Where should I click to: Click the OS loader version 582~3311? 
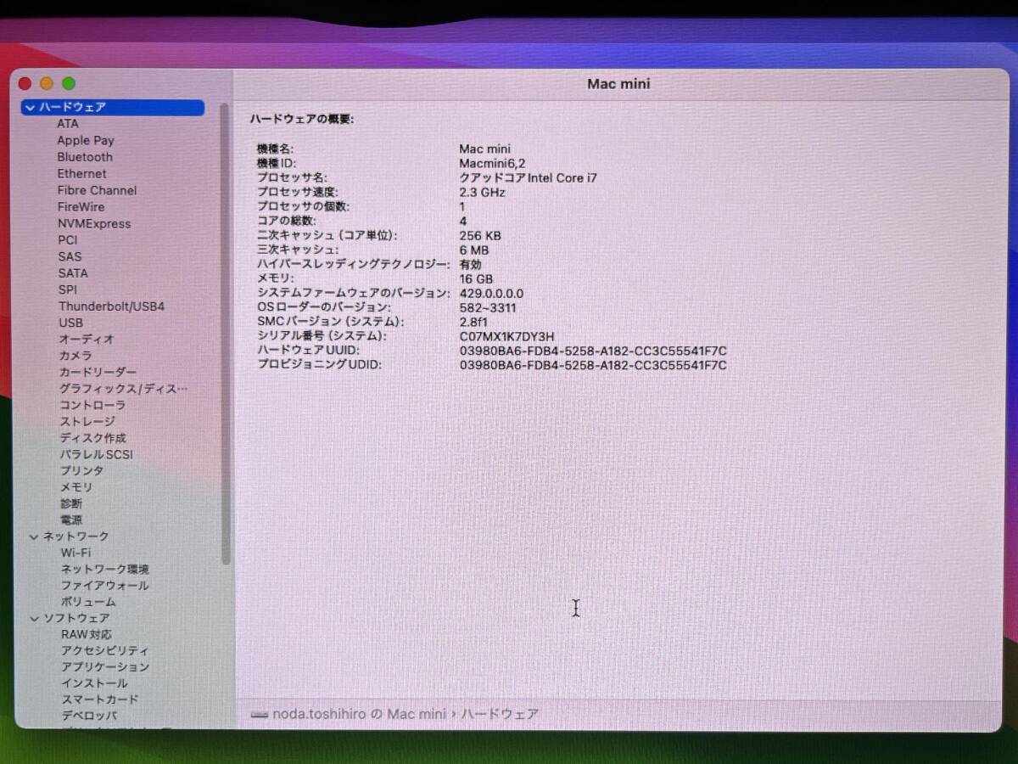pos(487,308)
